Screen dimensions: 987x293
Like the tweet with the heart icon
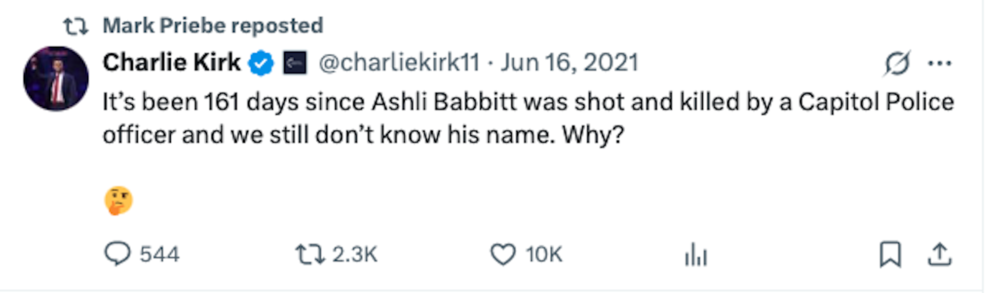pos(502,255)
